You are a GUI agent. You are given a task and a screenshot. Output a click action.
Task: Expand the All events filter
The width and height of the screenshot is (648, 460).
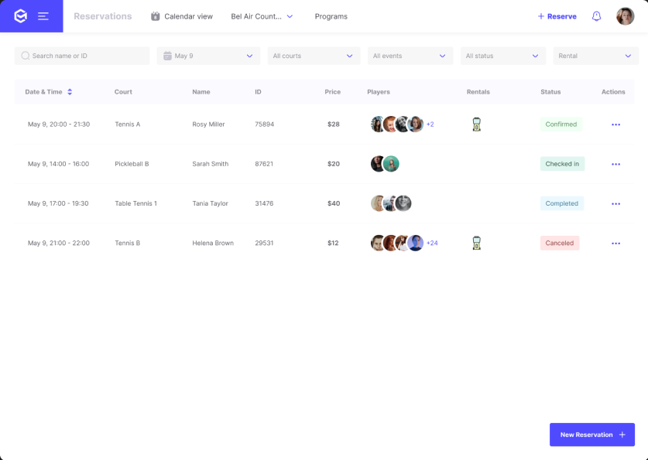coord(410,55)
